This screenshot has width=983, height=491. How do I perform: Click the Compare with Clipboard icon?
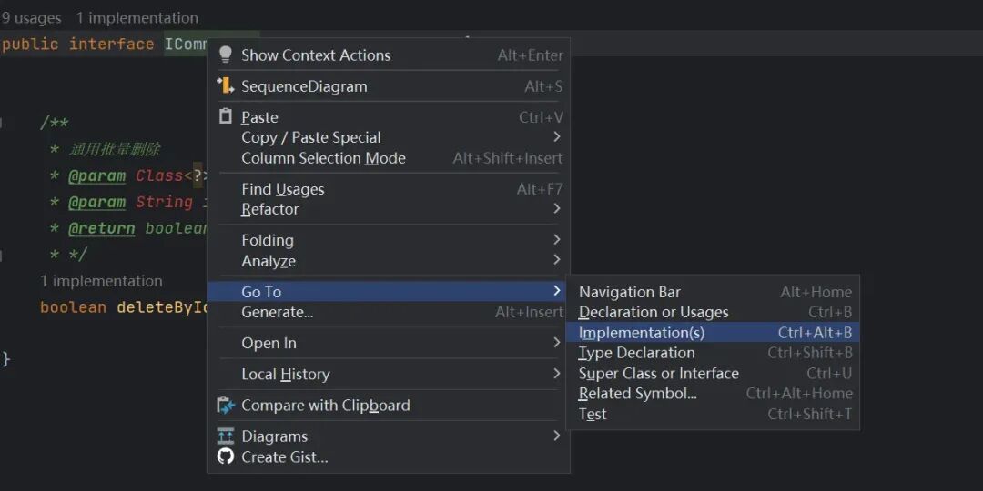click(226, 406)
